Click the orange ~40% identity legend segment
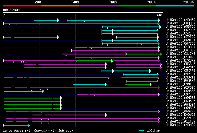 point(60,6)
